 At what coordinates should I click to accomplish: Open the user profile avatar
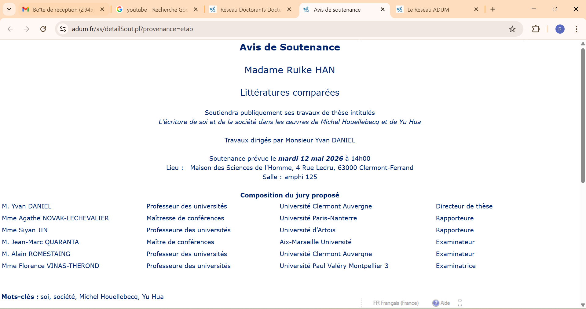click(x=560, y=29)
